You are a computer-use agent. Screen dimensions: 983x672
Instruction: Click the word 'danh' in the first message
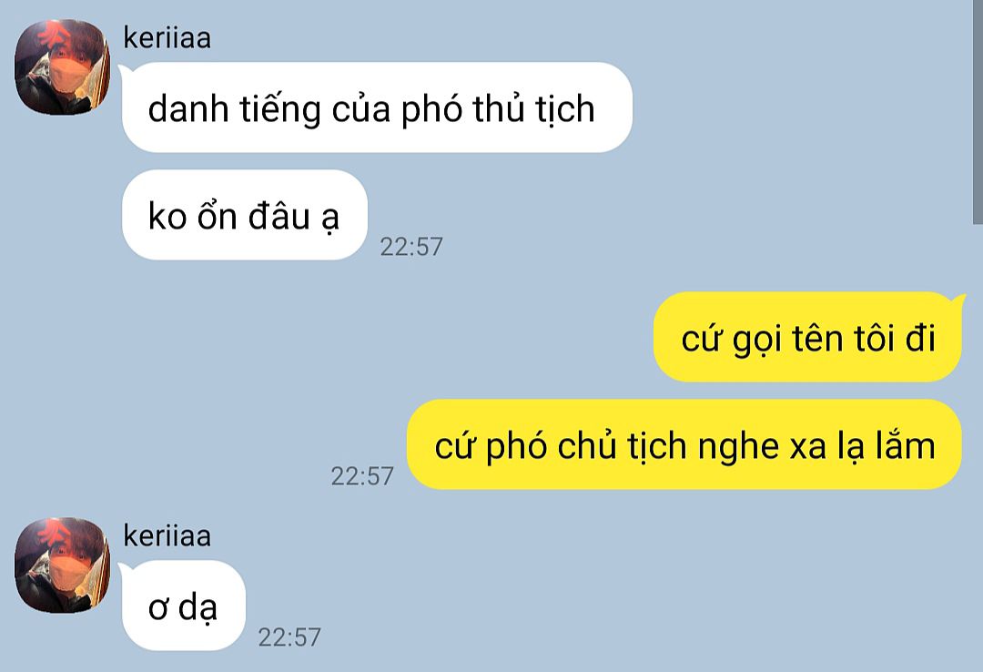(188, 108)
